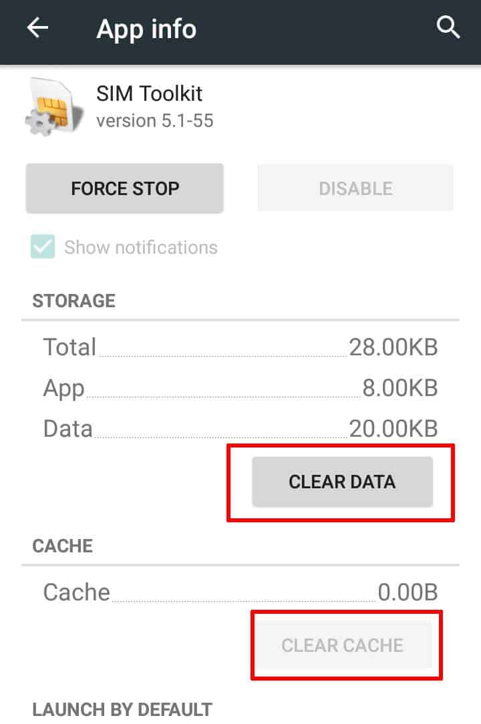This screenshot has width=481, height=724.
Task: Click the SIM Toolkit app icon
Action: pos(50,106)
